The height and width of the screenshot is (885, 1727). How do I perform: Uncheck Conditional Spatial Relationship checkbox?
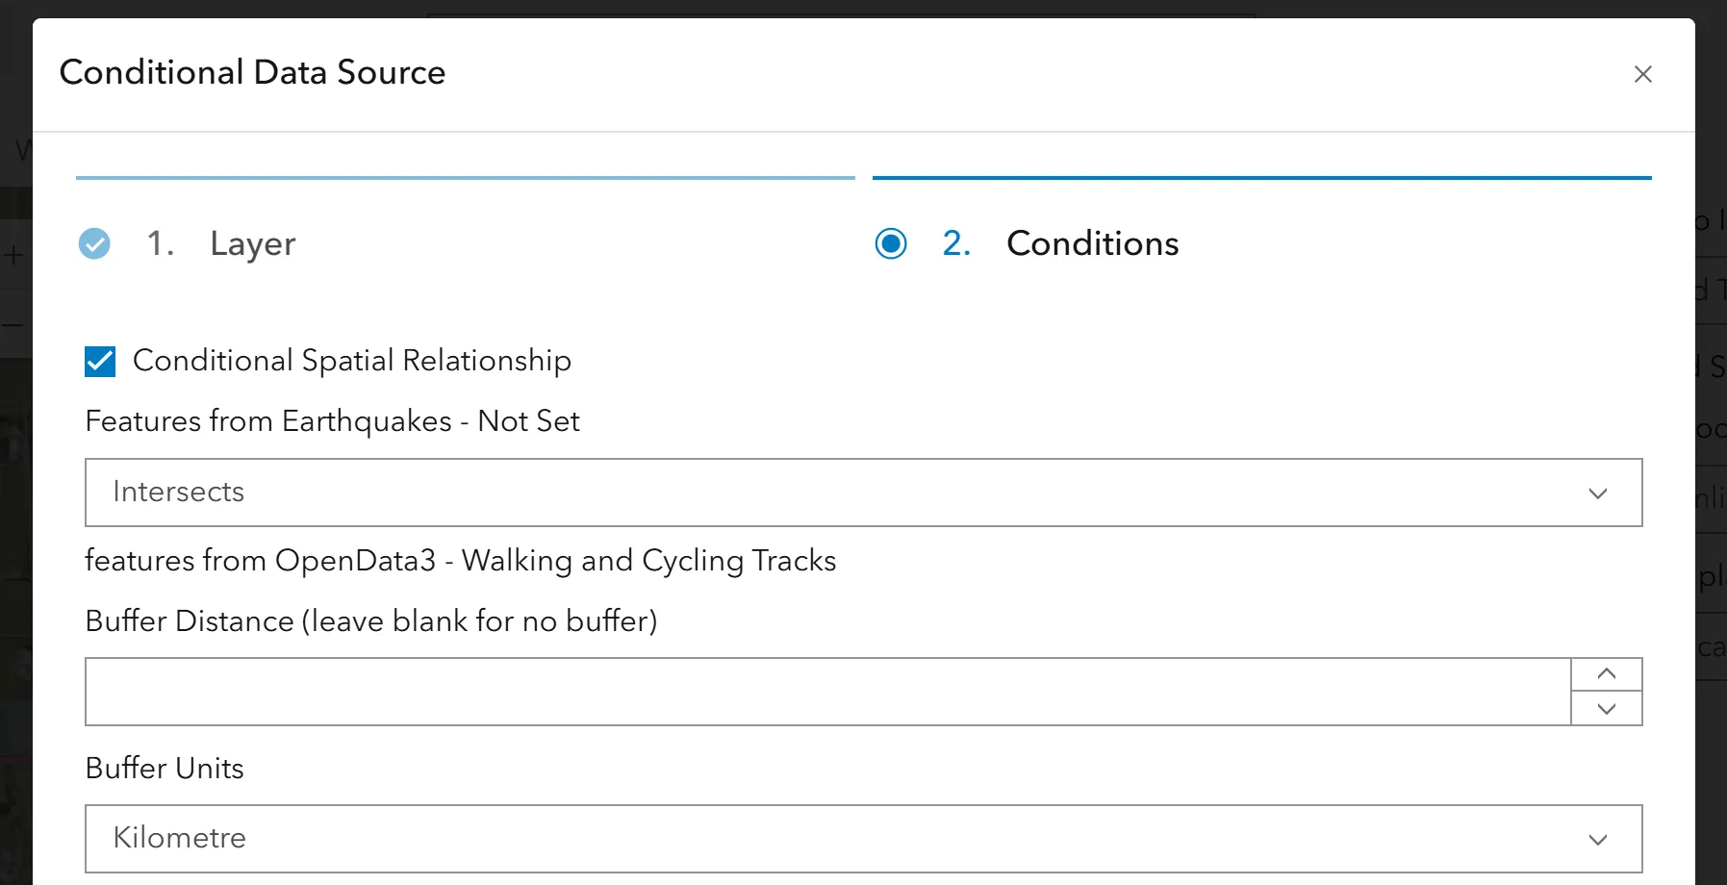pos(100,361)
